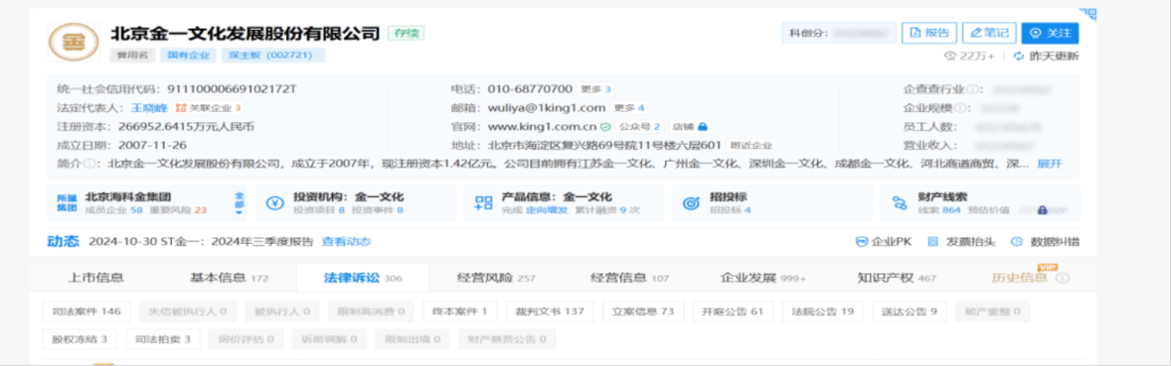Open official website www.king1.com.cn
Image resolution: width=1171 pixels, height=366 pixels.
tap(542, 127)
